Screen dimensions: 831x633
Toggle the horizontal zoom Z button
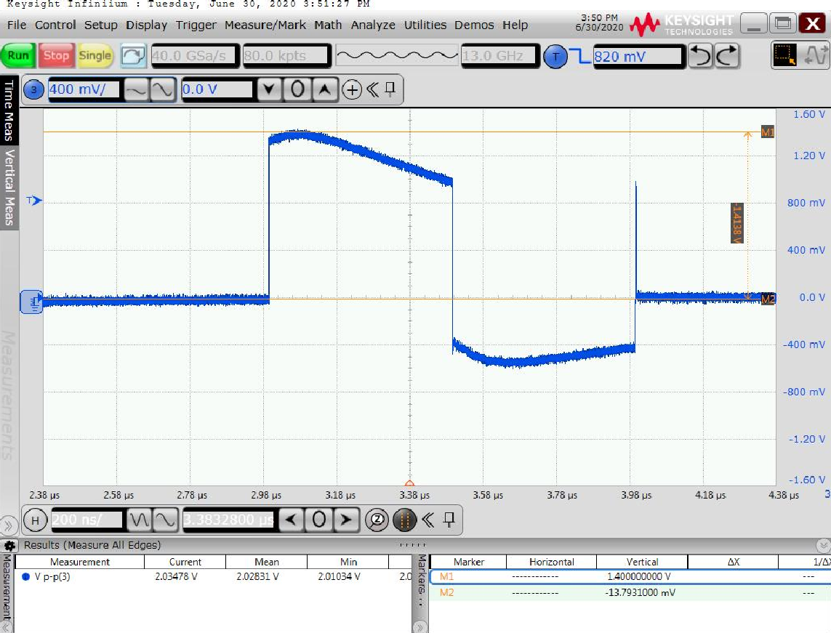coord(377,520)
